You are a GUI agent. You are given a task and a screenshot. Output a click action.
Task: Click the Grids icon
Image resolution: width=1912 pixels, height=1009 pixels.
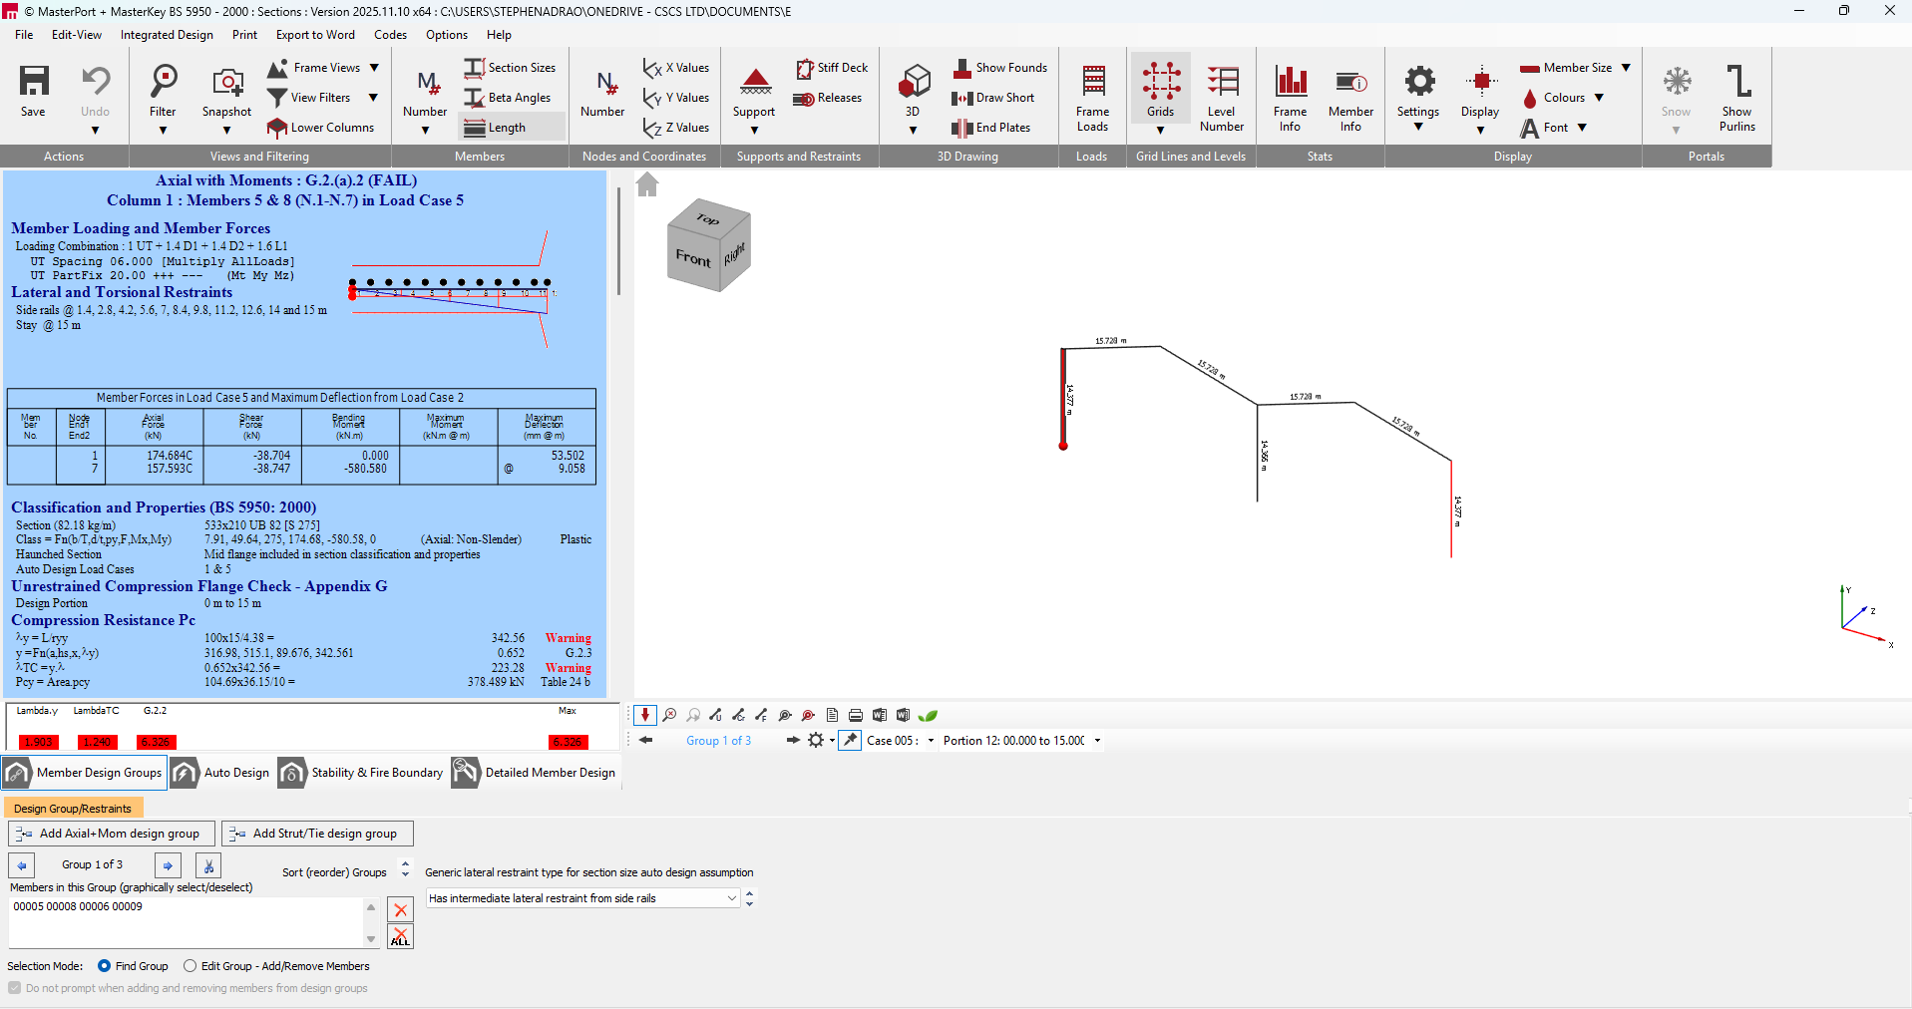[1161, 81]
